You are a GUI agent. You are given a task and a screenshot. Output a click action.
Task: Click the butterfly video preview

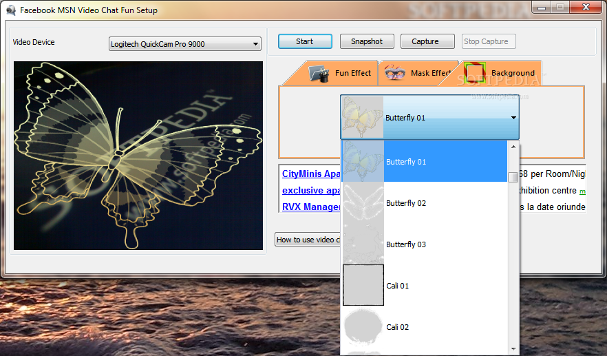pyautogui.click(x=138, y=156)
